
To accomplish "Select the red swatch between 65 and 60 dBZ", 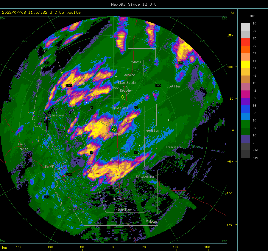I will (245, 42).
